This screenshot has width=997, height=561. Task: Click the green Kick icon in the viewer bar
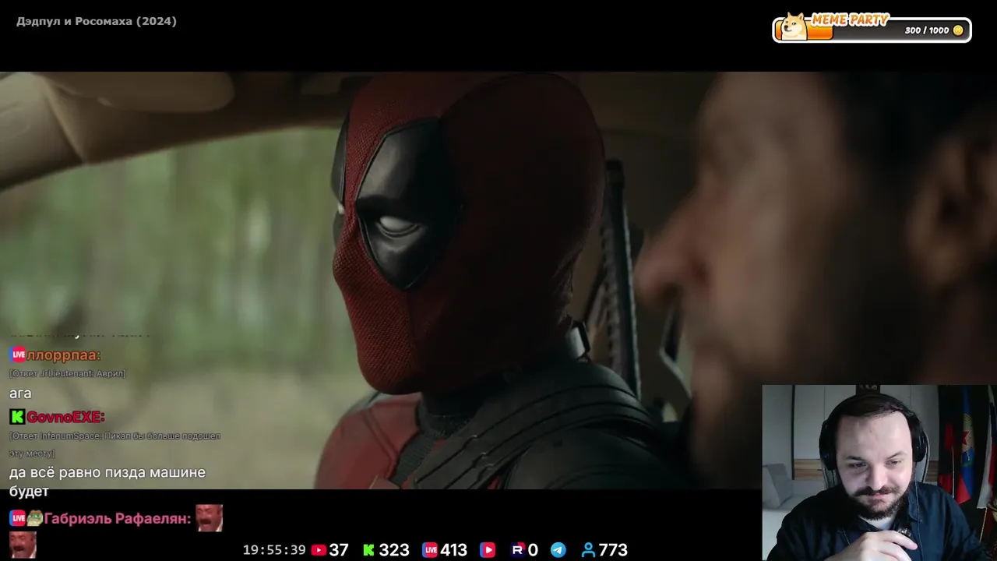click(369, 550)
